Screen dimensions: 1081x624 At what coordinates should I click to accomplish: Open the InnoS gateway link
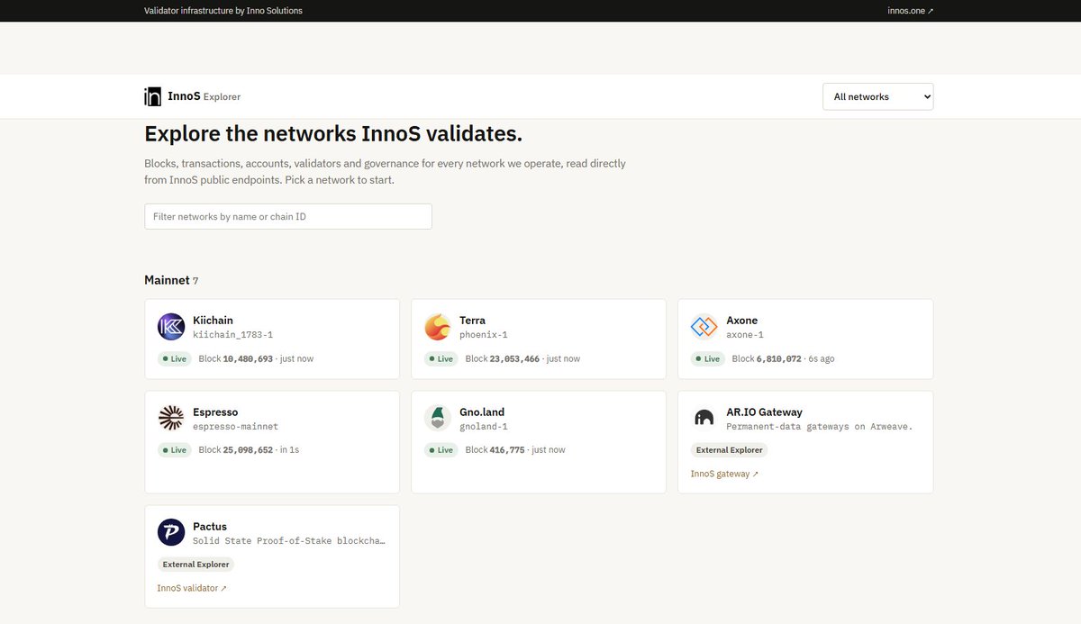pos(724,474)
